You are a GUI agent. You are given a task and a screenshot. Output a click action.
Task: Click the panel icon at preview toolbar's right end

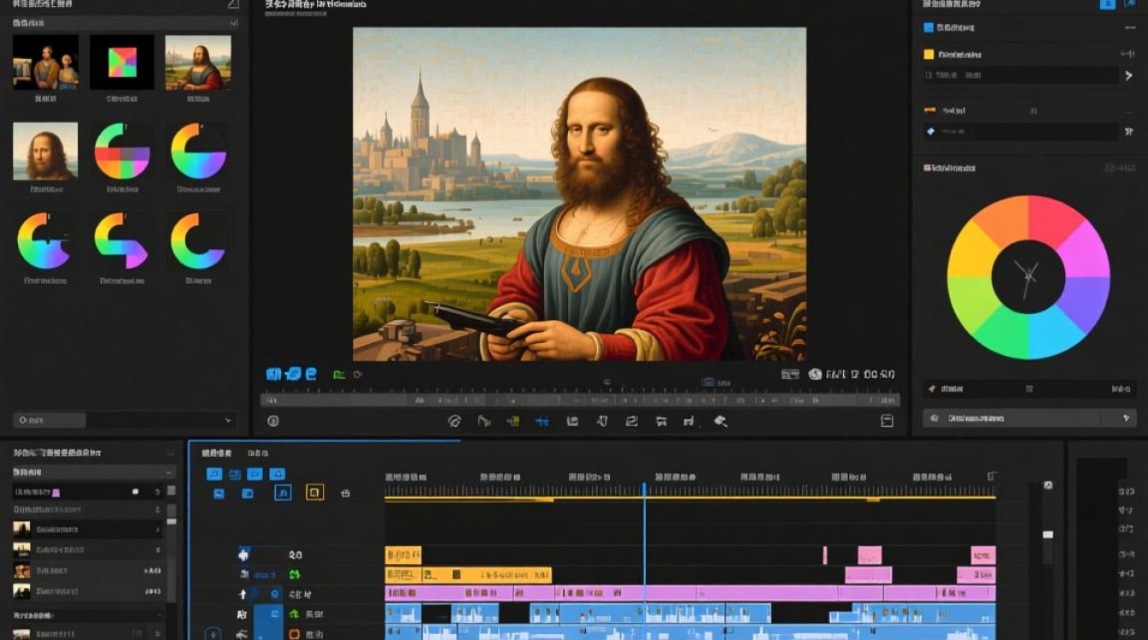[887, 421]
